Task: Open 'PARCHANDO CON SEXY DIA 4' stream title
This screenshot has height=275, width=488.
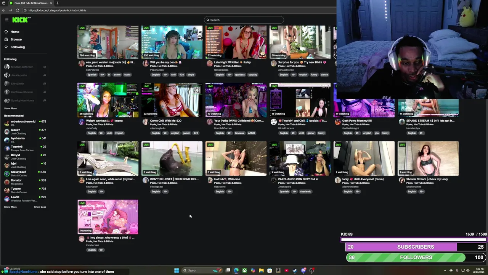Action: 298,179
